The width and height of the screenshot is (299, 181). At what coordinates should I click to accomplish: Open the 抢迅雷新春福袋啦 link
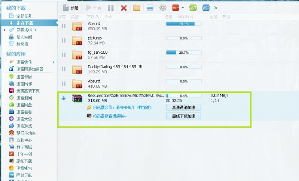[x=110, y=116]
